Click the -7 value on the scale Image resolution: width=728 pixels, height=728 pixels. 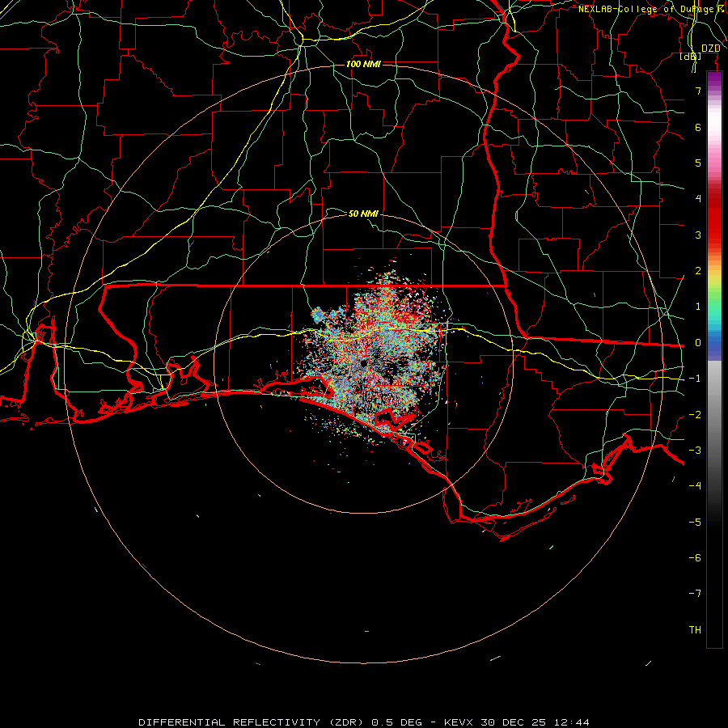[695, 594]
